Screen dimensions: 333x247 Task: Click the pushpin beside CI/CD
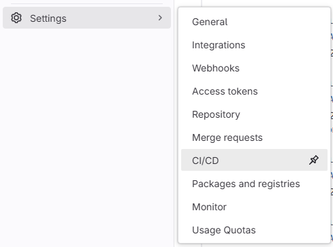click(x=314, y=160)
